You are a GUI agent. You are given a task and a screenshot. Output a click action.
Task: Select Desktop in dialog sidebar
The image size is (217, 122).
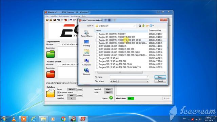[87, 43]
